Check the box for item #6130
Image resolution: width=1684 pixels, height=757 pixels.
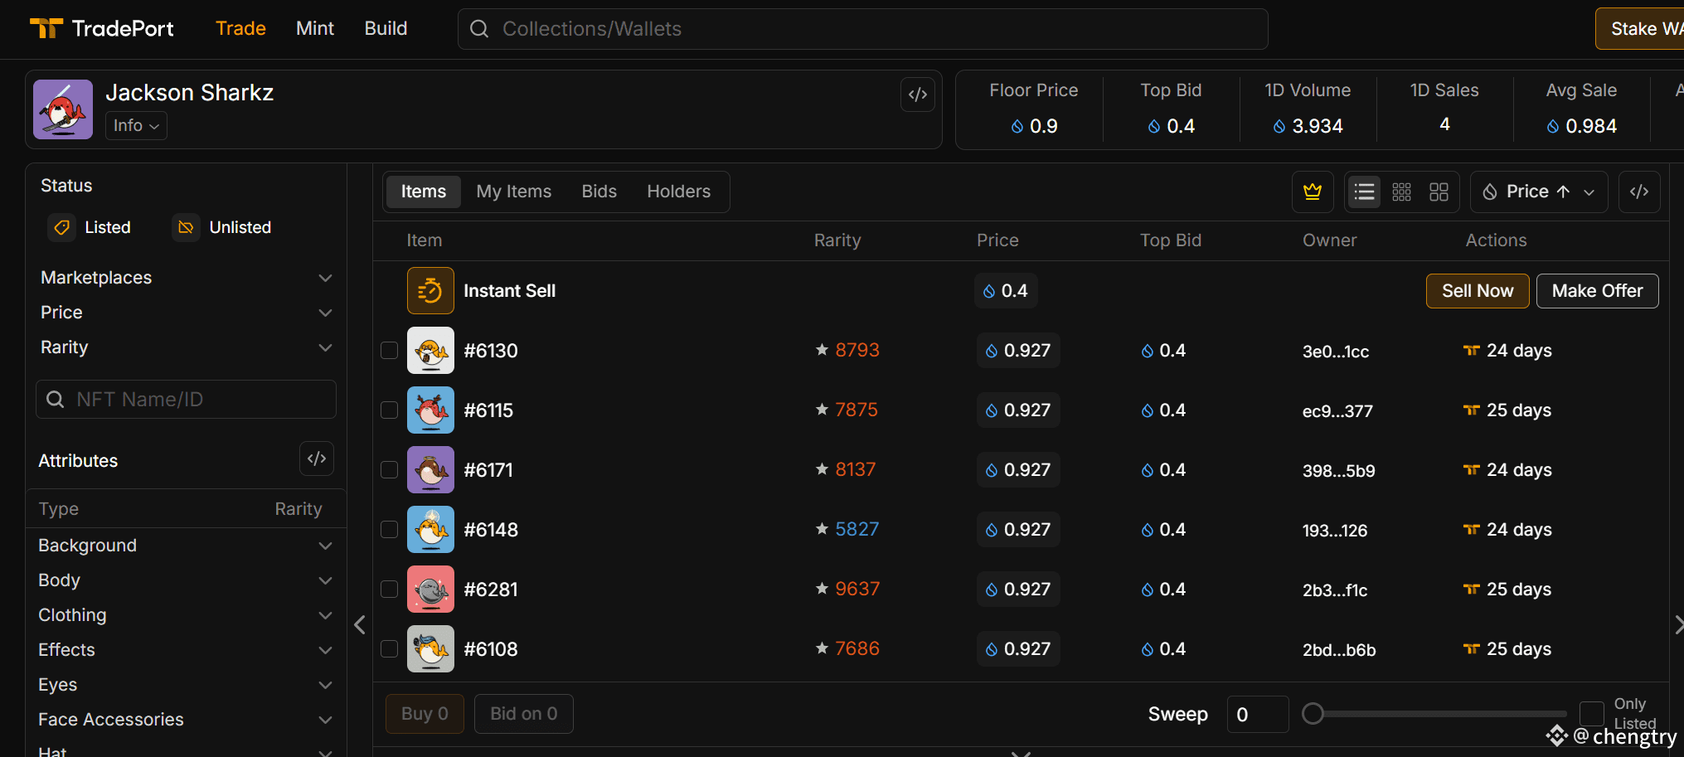390,351
